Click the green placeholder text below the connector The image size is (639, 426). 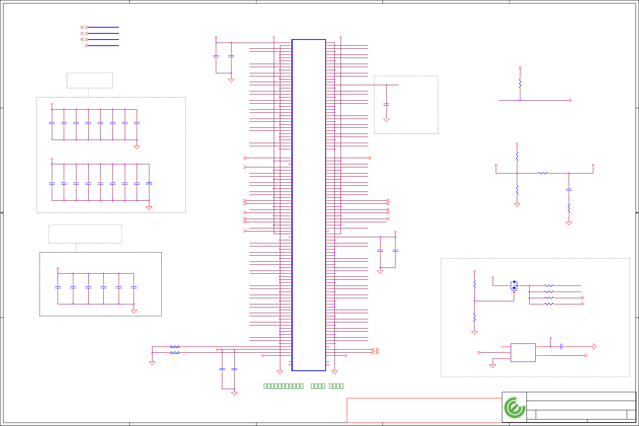pyautogui.click(x=303, y=386)
